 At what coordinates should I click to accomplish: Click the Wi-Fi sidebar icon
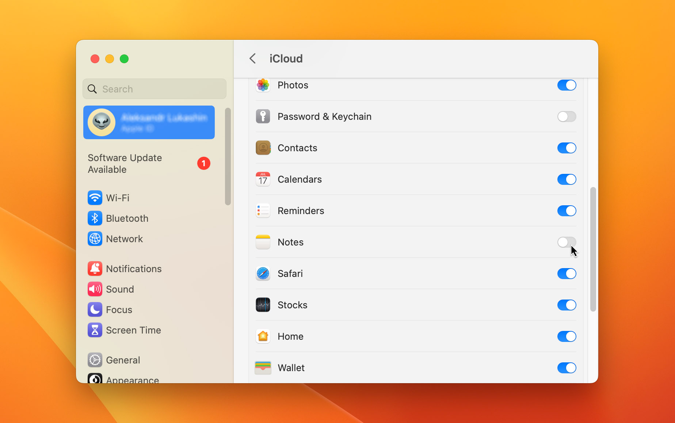coord(95,198)
